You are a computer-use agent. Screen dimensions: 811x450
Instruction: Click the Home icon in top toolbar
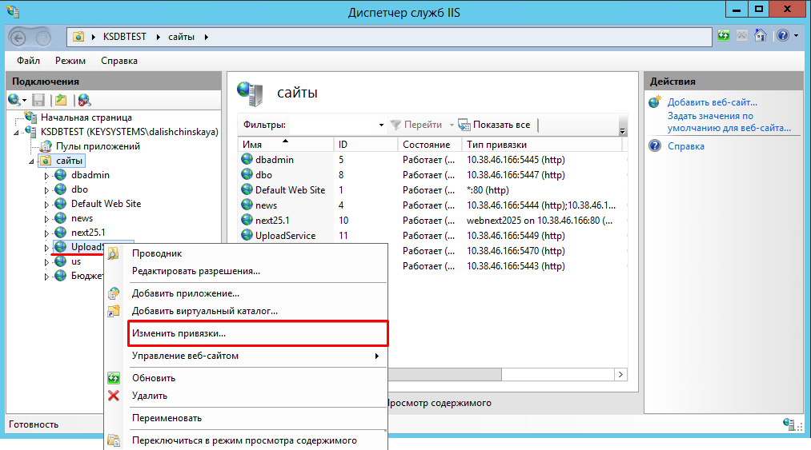point(760,36)
